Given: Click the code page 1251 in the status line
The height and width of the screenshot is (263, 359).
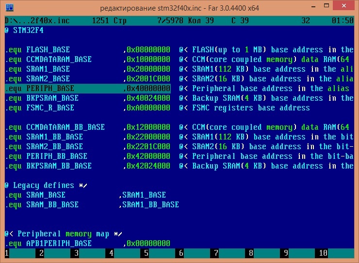Looking at the screenshot, I should pyautogui.click(x=100, y=20).
